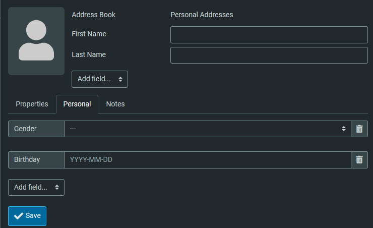Open the Add field dropdown above Save
The height and width of the screenshot is (228, 373).
tap(36, 187)
